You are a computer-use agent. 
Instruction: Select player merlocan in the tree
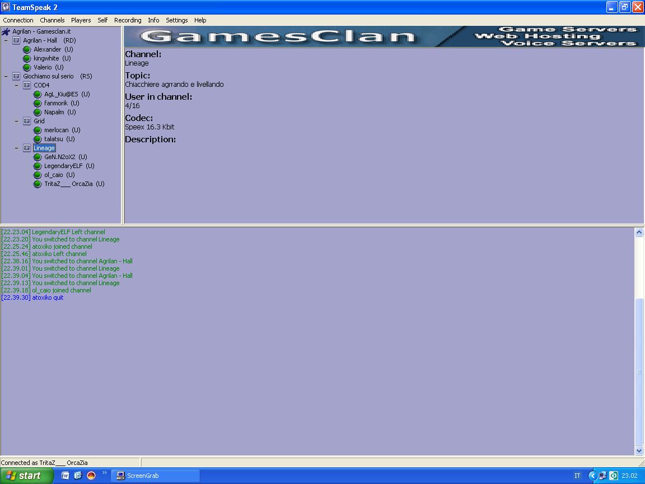(62, 130)
